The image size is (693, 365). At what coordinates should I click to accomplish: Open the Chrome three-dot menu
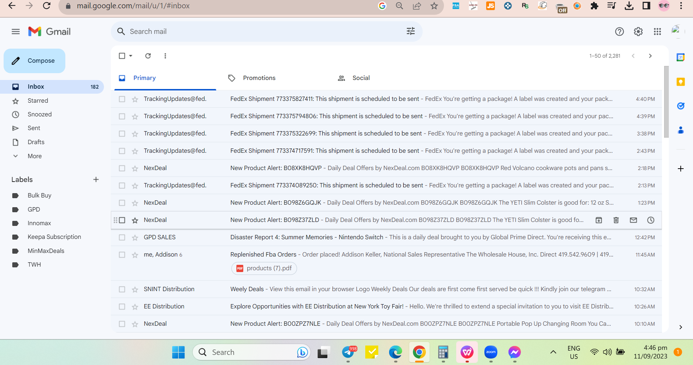point(681,6)
